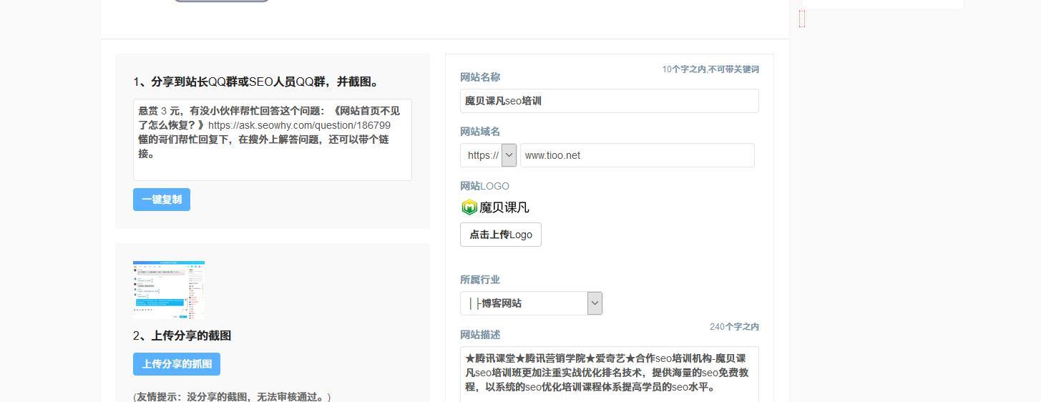Click the 分享到站长QQ群 step one heading

click(x=256, y=82)
